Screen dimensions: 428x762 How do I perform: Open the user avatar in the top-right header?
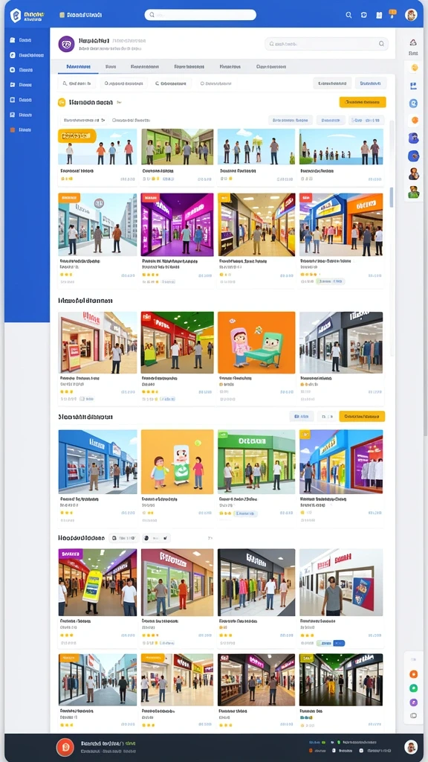click(411, 15)
